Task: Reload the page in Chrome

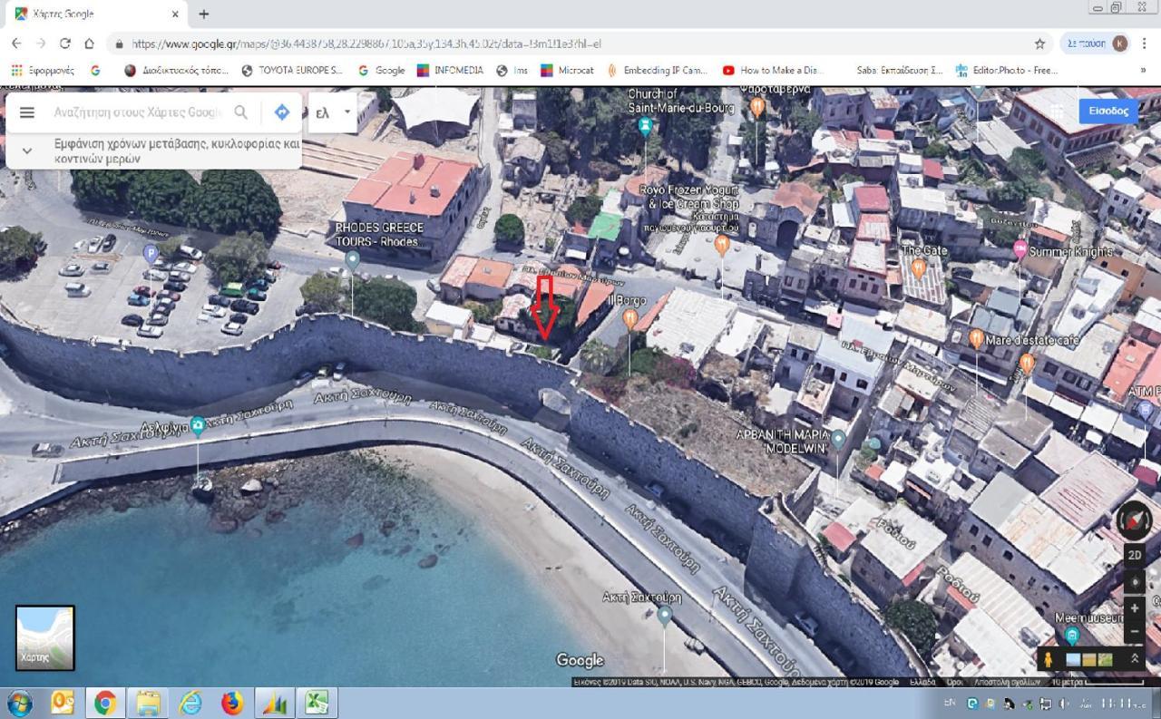Action: [65, 44]
